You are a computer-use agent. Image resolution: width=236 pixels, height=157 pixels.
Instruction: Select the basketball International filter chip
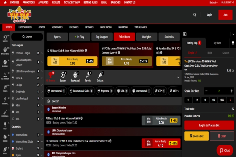(x=141, y=91)
